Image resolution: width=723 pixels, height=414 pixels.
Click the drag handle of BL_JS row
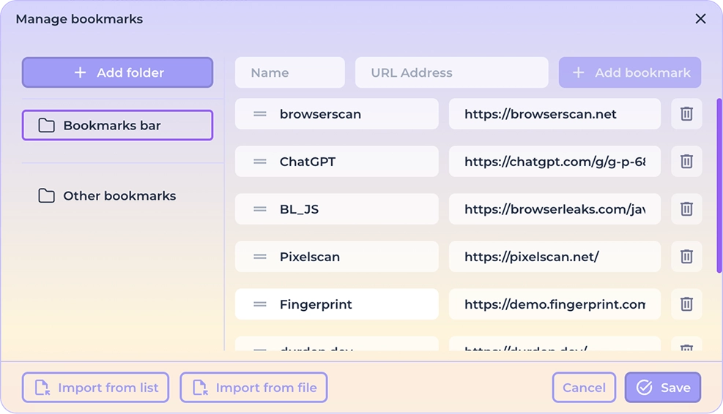(x=260, y=209)
